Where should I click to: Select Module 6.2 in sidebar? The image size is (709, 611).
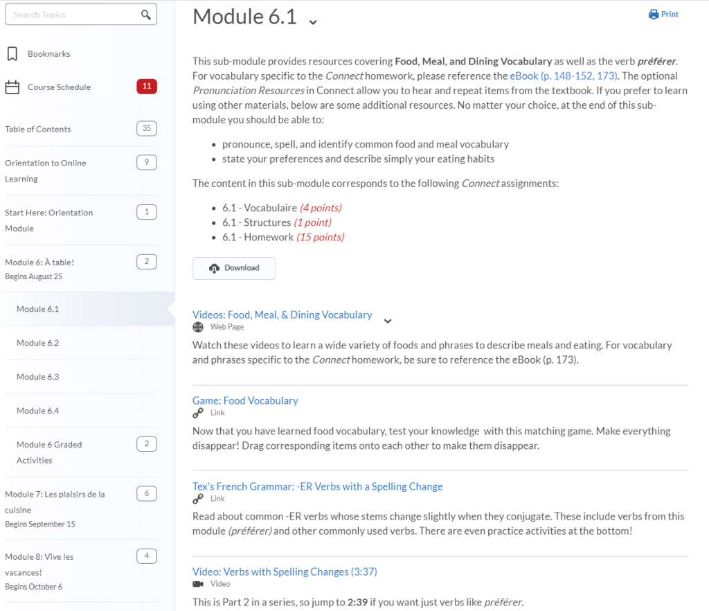pyautogui.click(x=38, y=343)
